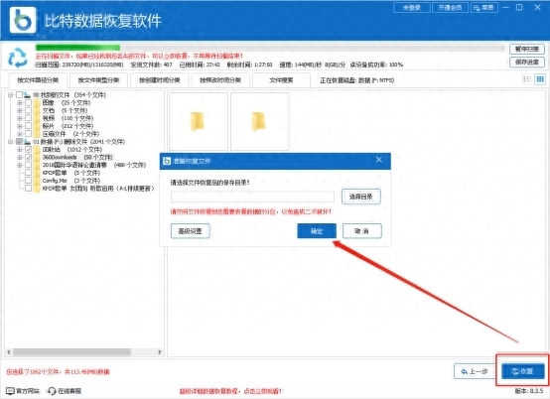
Task: Expand the 回收站 tree node
Action: click(x=20, y=149)
